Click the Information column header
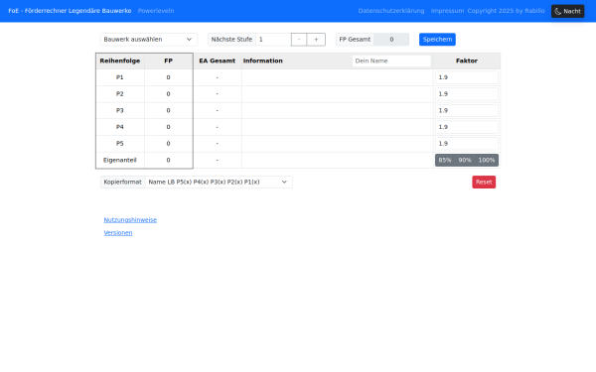Image resolution: width=596 pixels, height=372 pixels. (x=262, y=61)
